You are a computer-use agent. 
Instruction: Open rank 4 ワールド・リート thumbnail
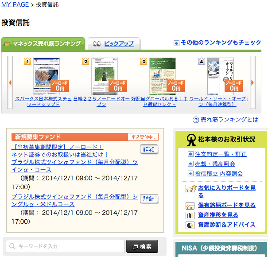click(221, 76)
